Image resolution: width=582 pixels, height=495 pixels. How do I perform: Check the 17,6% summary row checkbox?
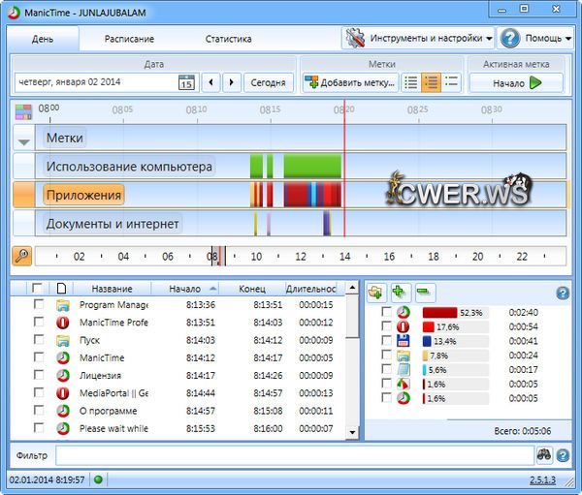point(386,325)
